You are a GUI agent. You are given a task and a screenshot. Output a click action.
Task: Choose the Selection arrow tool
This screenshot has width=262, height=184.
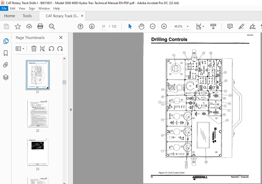click(130, 26)
